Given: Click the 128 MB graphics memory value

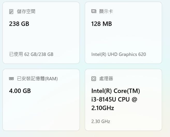Looking at the screenshot, I should pos(101,24).
